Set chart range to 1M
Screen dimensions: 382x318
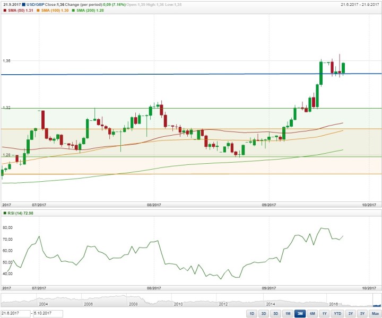click(288, 314)
